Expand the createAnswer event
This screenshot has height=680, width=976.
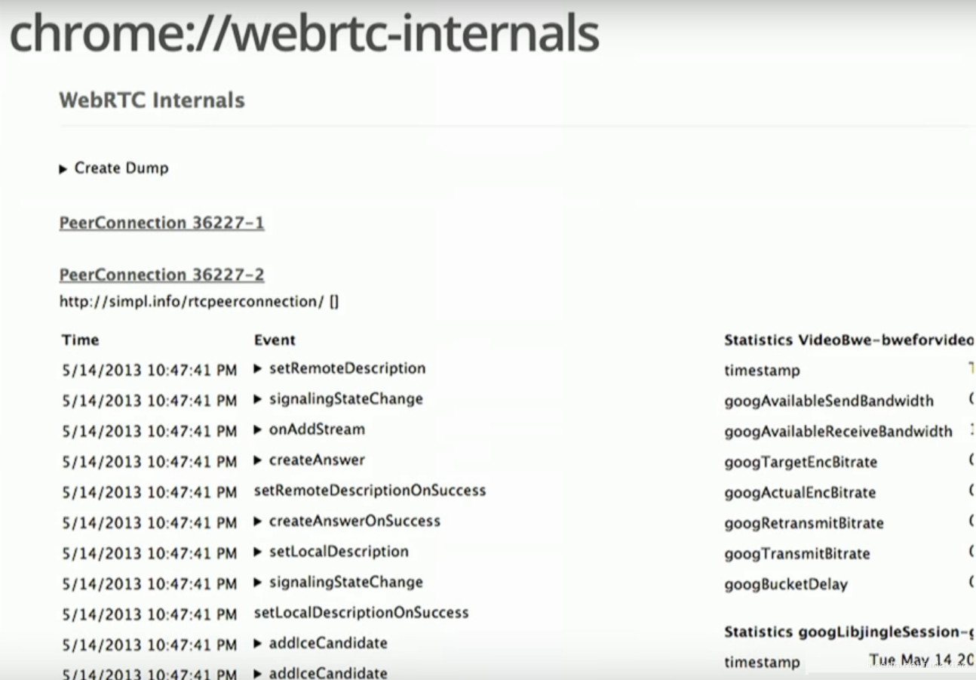click(309, 460)
